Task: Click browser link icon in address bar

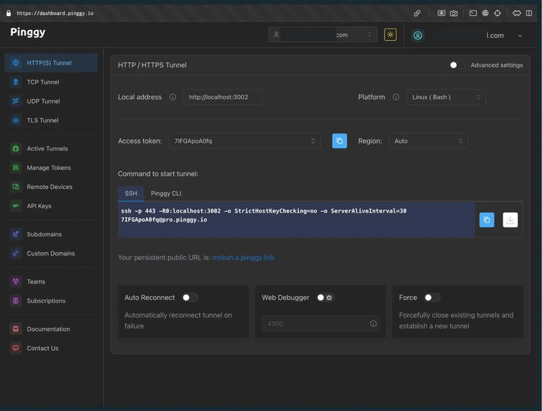Action: [x=417, y=13]
